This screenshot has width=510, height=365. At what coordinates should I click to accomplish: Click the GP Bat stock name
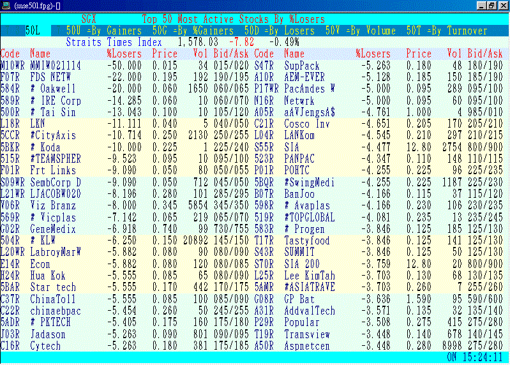pyautogui.click(x=299, y=299)
